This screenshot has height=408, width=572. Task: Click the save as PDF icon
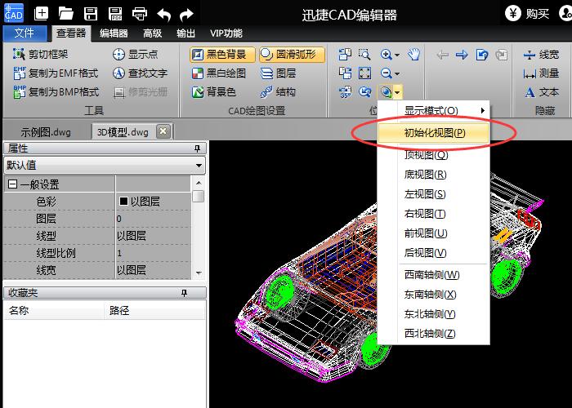pyautogui.click(x=115, y=14)
